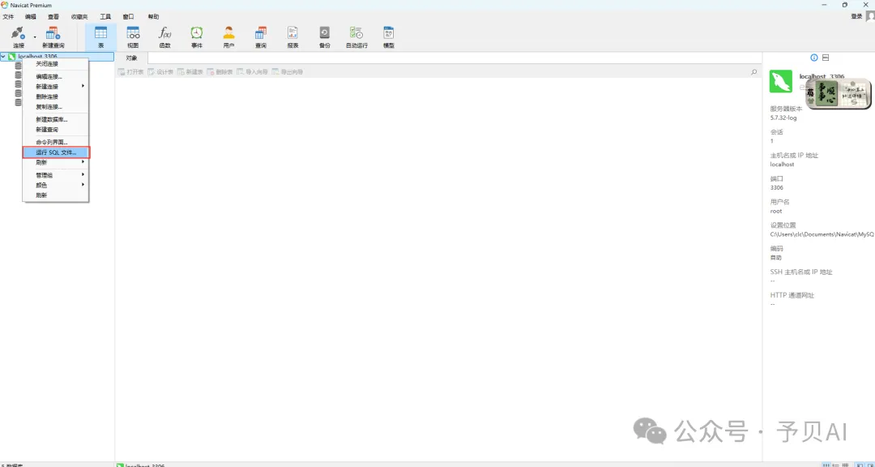The height and width of the screenshot is (467, 875).
Task: Switch to the 对象 tab
Action: 132,58
